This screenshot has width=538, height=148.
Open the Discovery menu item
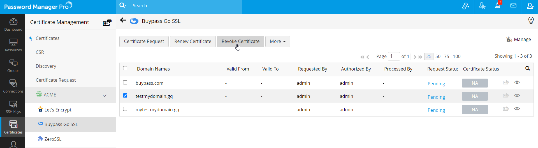pos(46,66)
